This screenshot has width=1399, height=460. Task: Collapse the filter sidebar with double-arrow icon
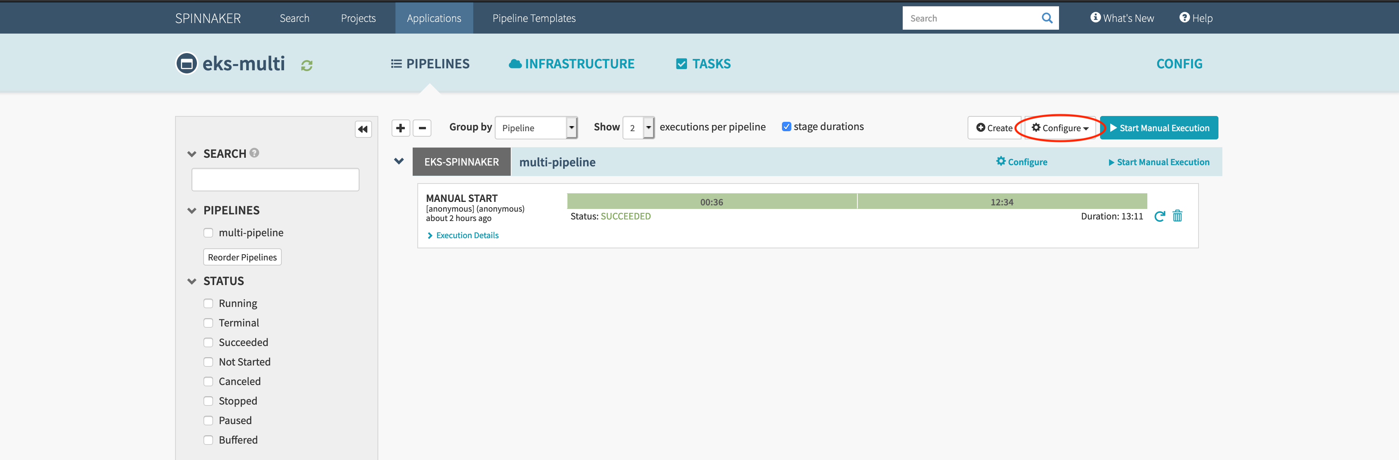[363, 129]
